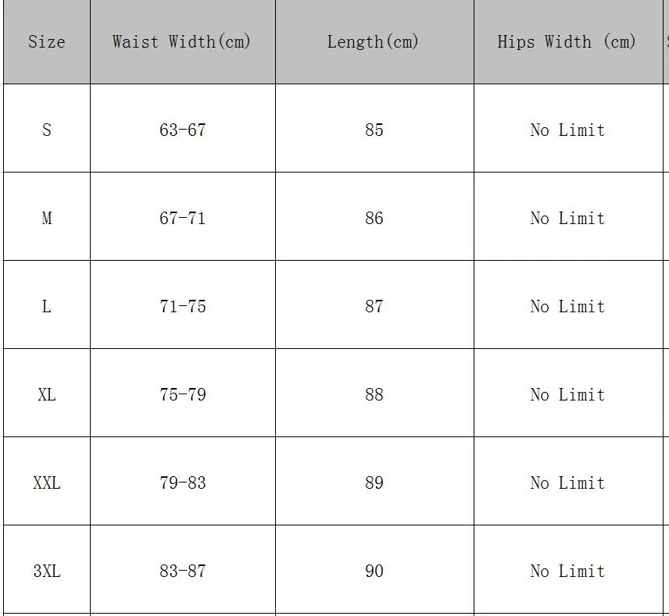The height and width of the screenshot is (616, 669).
Task: Select the Hips Width (cm) header
Action: pyautogui.click(x=568, y=42)
